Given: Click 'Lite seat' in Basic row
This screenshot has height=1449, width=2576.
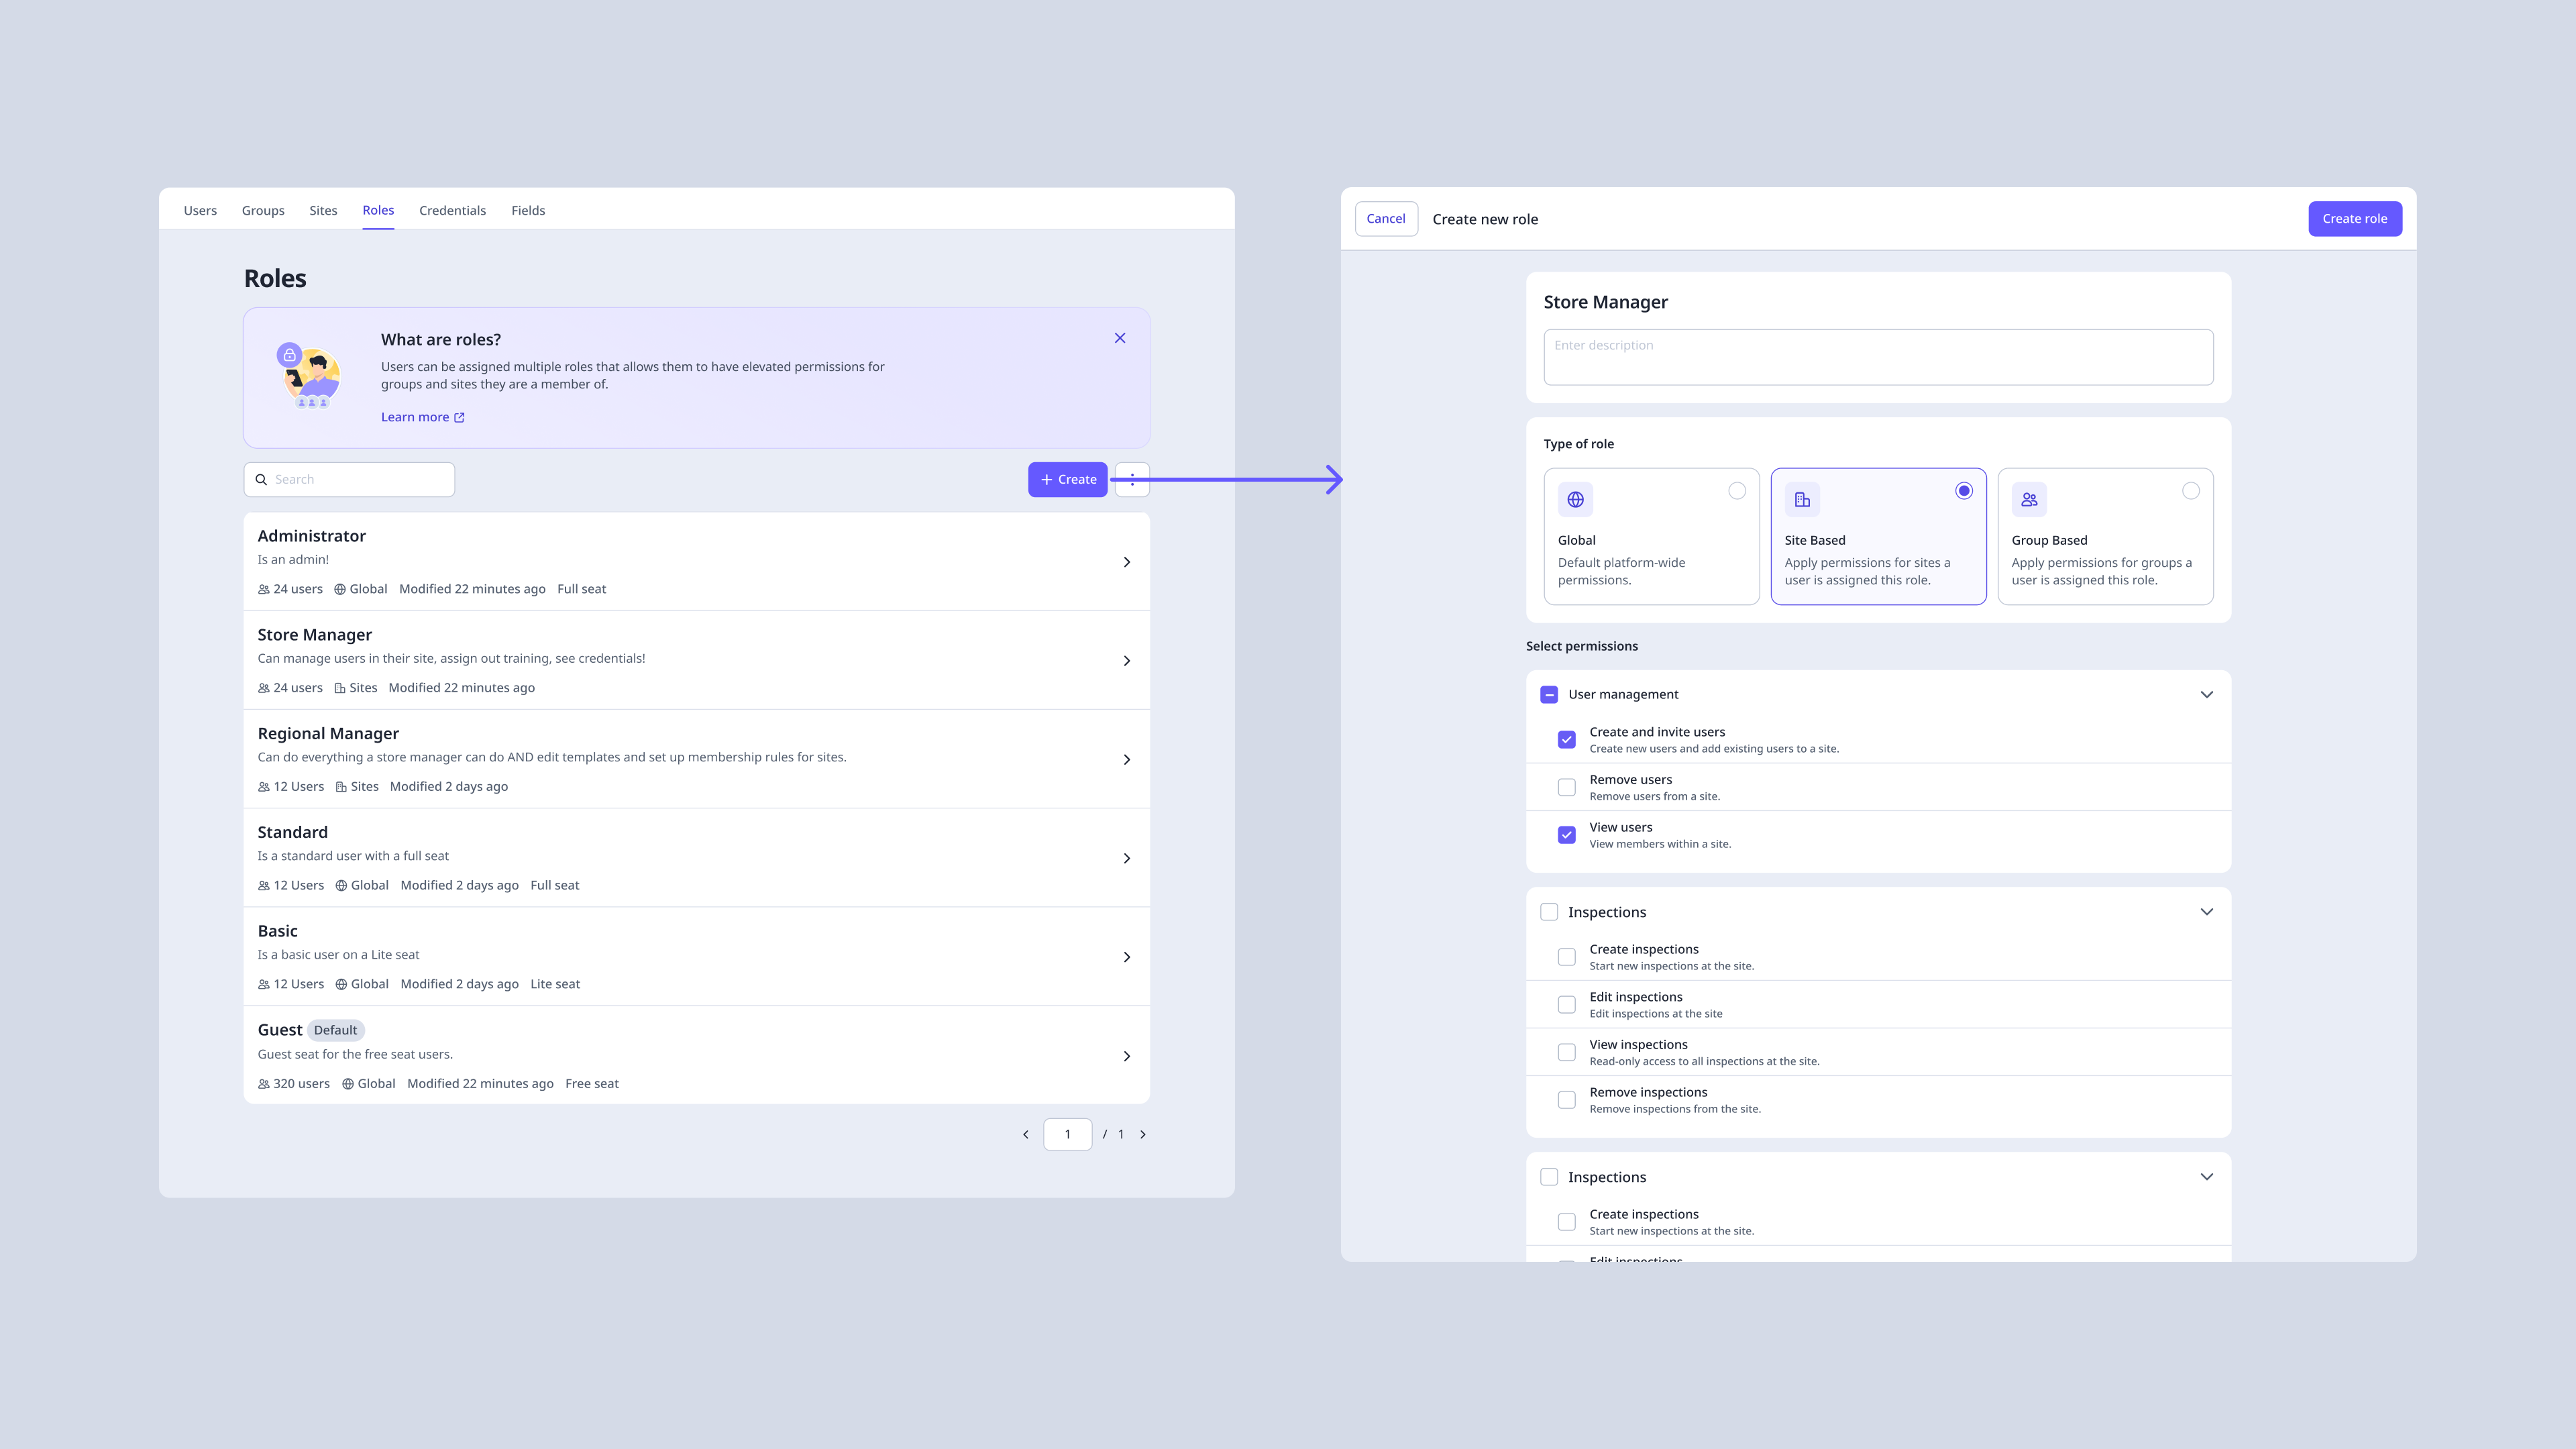Looking at the screenshot, I should point(555,984).
